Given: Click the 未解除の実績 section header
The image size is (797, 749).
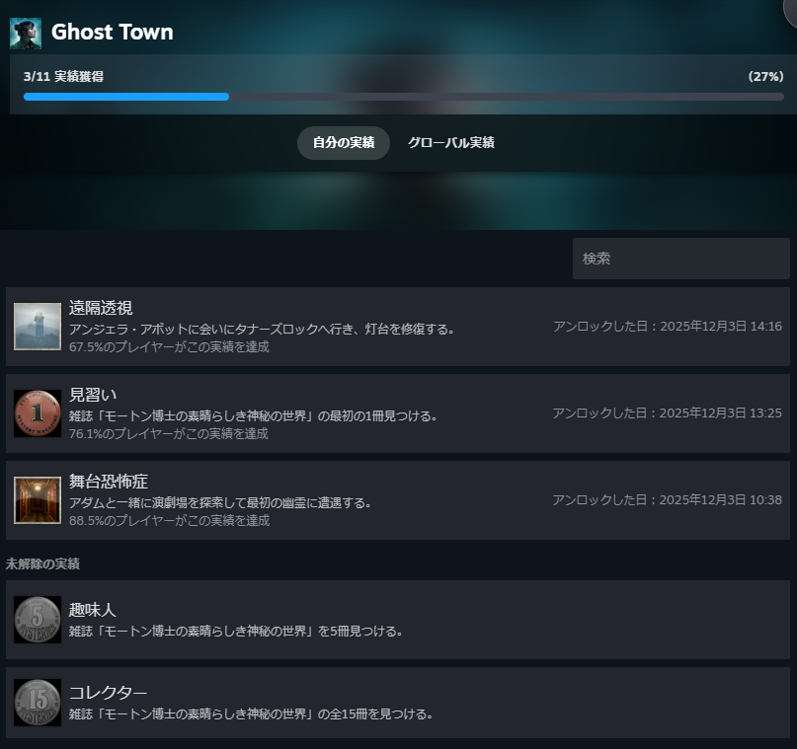Looking at the screenshot, I should [x=42, y=564].
